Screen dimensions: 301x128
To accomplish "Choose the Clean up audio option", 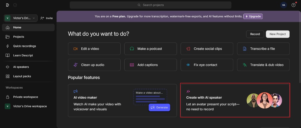I will tap(94, 65).
